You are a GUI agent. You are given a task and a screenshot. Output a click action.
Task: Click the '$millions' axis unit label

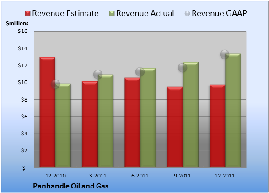tap(17, 23)
